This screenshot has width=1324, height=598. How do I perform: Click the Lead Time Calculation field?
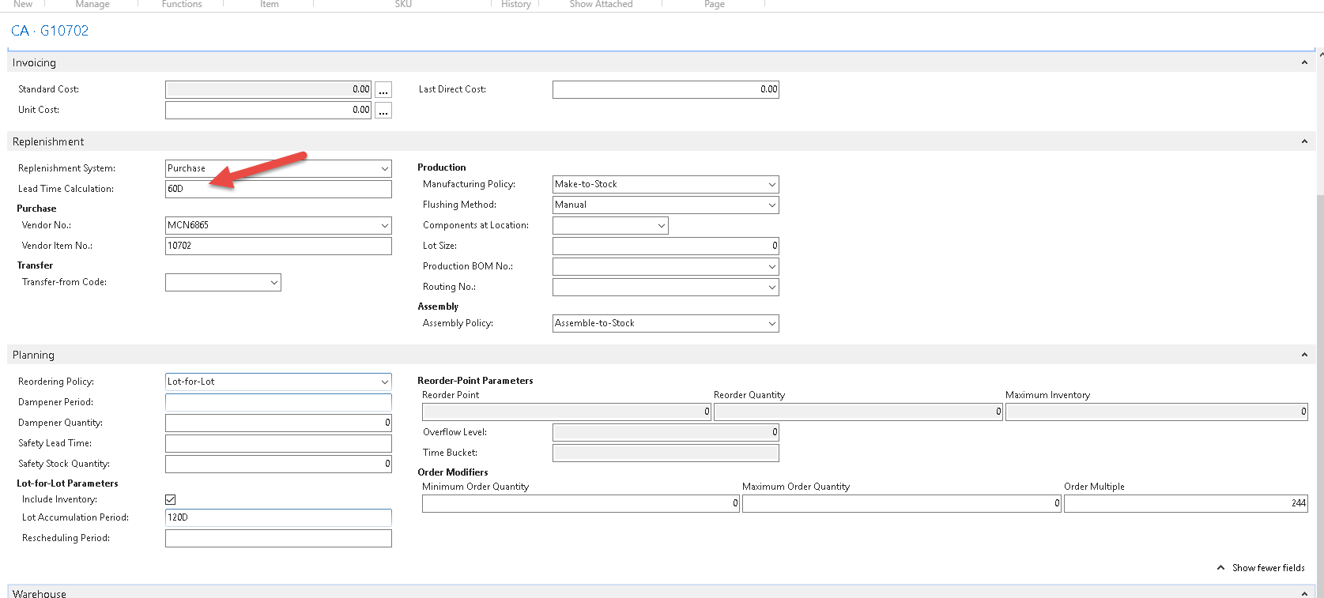pos(278,189)
